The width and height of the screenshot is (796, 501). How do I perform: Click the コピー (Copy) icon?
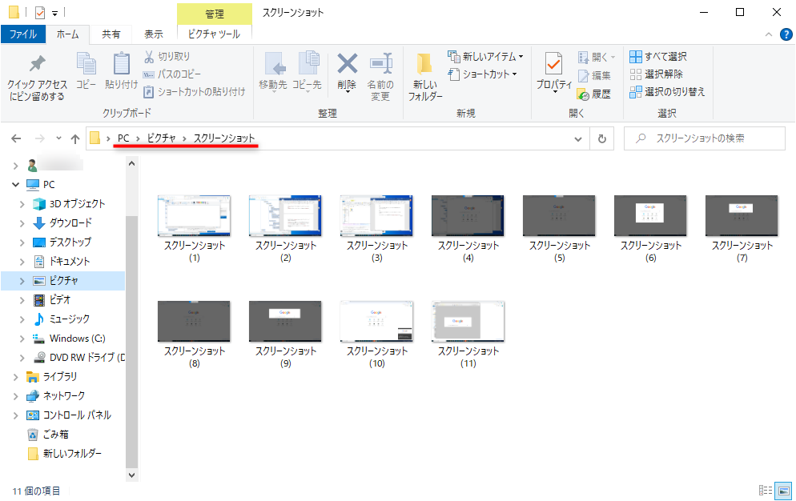[85, 71]
